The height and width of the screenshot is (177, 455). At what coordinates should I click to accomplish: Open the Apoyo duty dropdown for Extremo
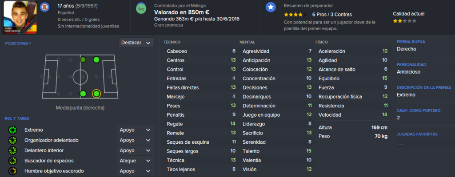135,130
